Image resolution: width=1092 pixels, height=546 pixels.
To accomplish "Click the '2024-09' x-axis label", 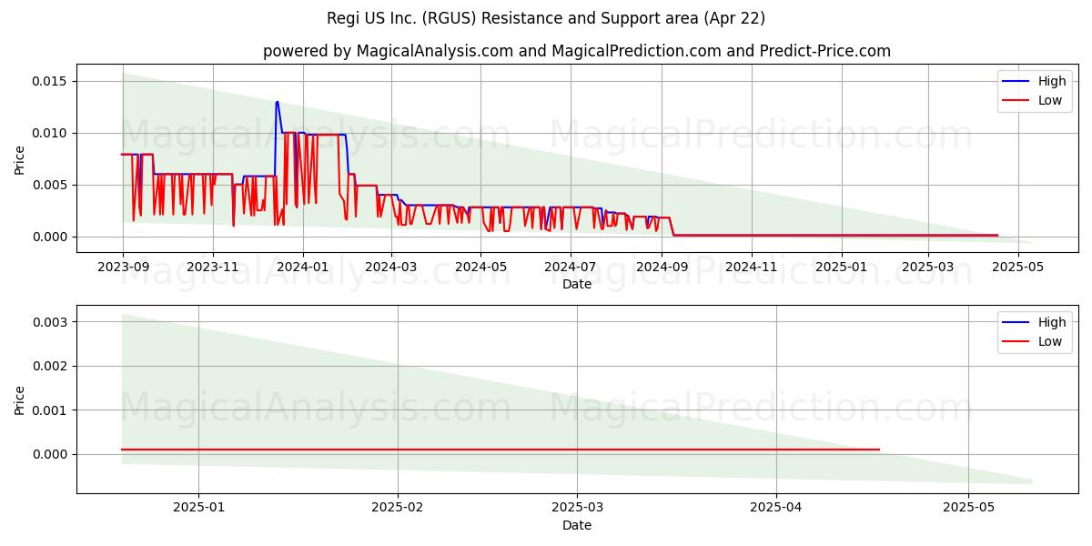I will [x=662, y=268].
